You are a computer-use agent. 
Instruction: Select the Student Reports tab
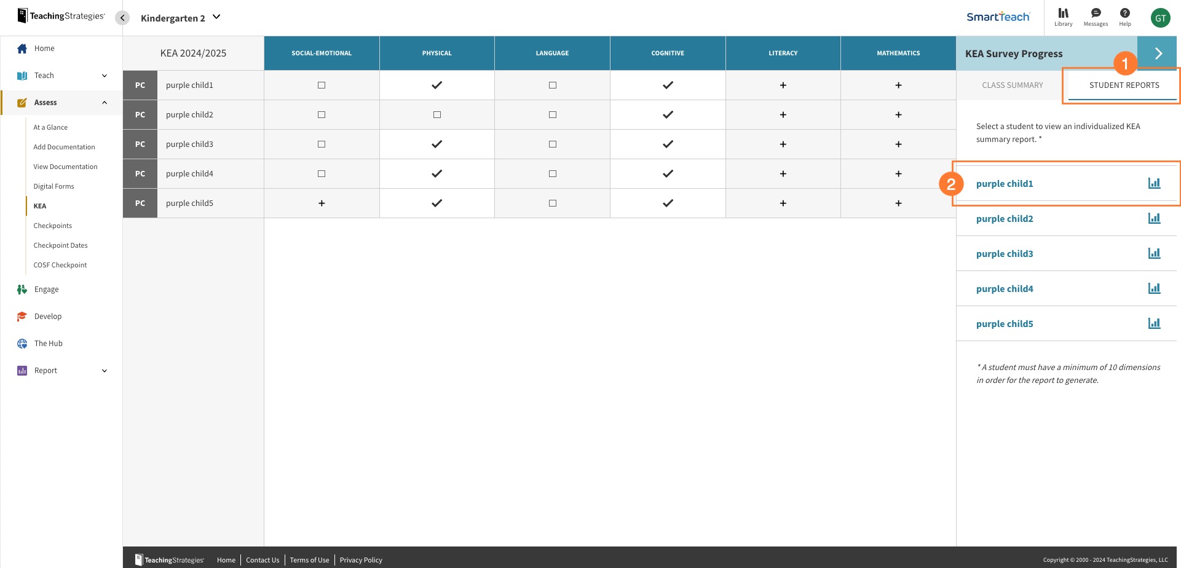[x=1124, y=85]
